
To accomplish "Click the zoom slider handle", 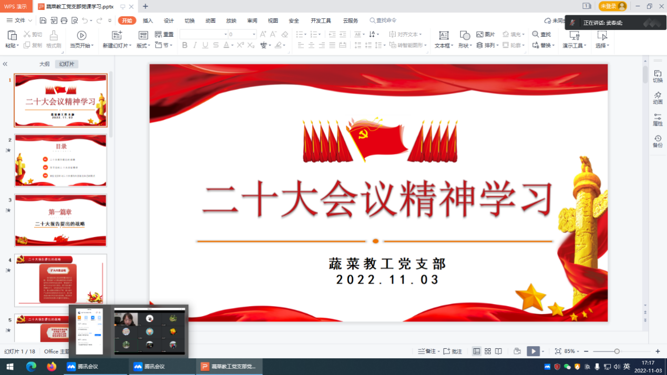I will point(617,351).
